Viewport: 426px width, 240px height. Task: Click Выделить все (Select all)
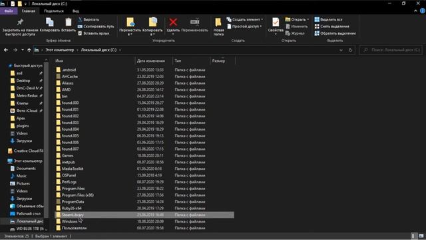[x=328, y=19]
